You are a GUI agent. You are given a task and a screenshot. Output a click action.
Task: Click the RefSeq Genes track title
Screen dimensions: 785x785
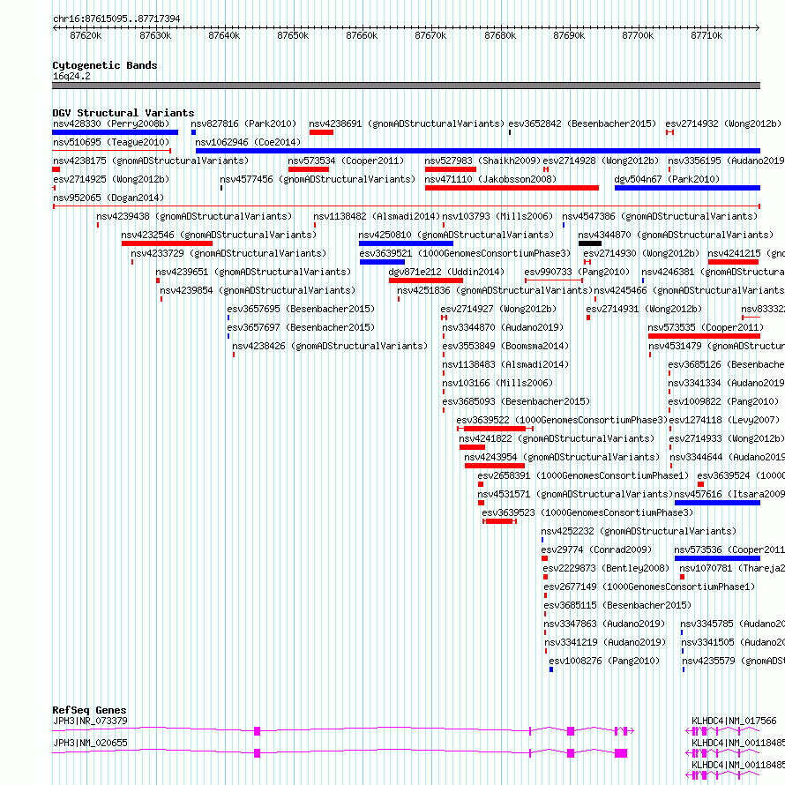tap(89, 710)
